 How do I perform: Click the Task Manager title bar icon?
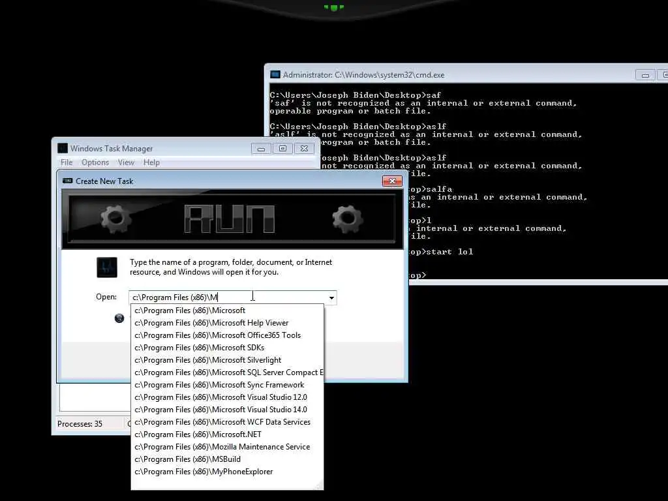63,148
